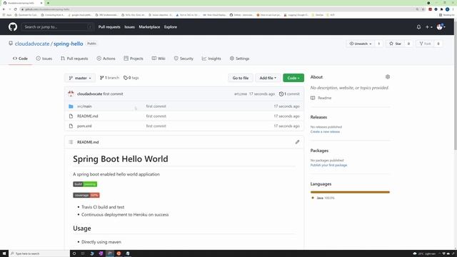Expand the green Code dropdown
Viewport: 457px width, 257px height.
pyautogui.click(x=293, y=78)
